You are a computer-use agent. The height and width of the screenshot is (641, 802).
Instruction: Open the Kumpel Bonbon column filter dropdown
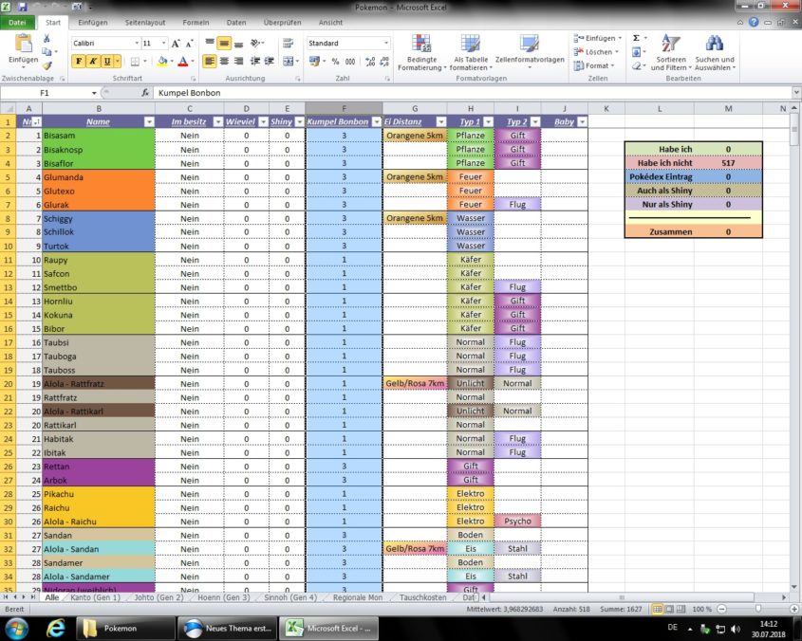[x=377, y=121]
